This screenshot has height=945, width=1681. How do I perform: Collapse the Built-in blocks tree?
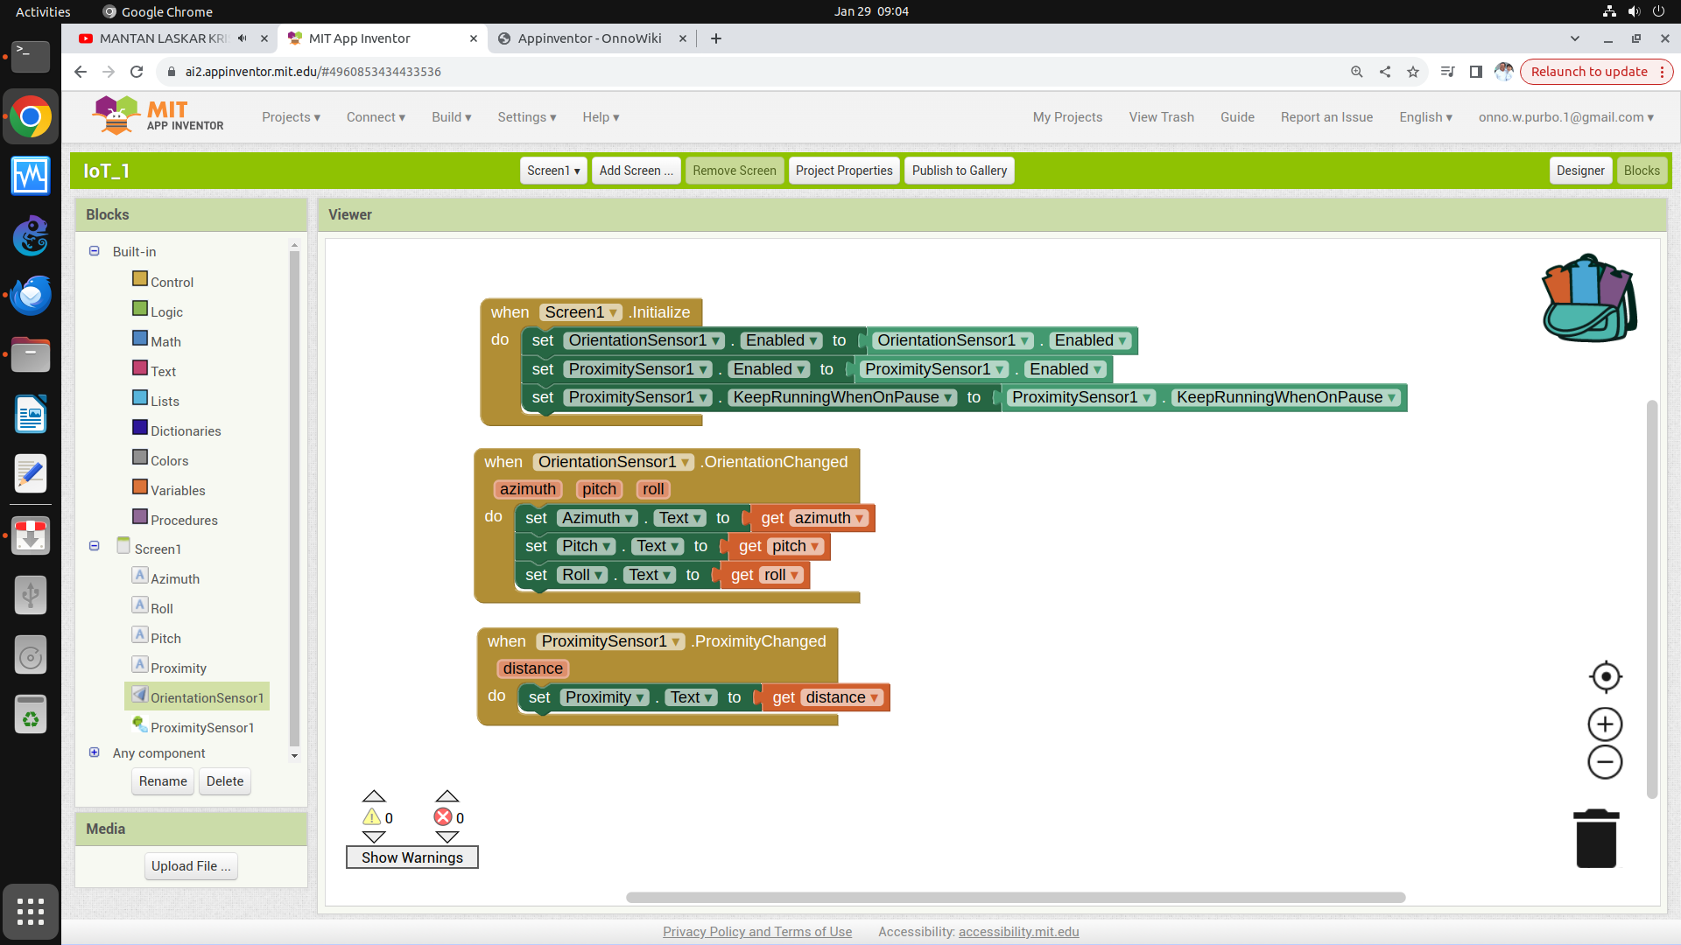point(95,251)
